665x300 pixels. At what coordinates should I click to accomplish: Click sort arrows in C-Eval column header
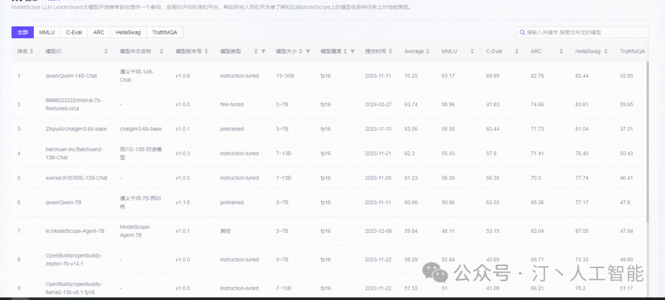[x=517, y=51]
